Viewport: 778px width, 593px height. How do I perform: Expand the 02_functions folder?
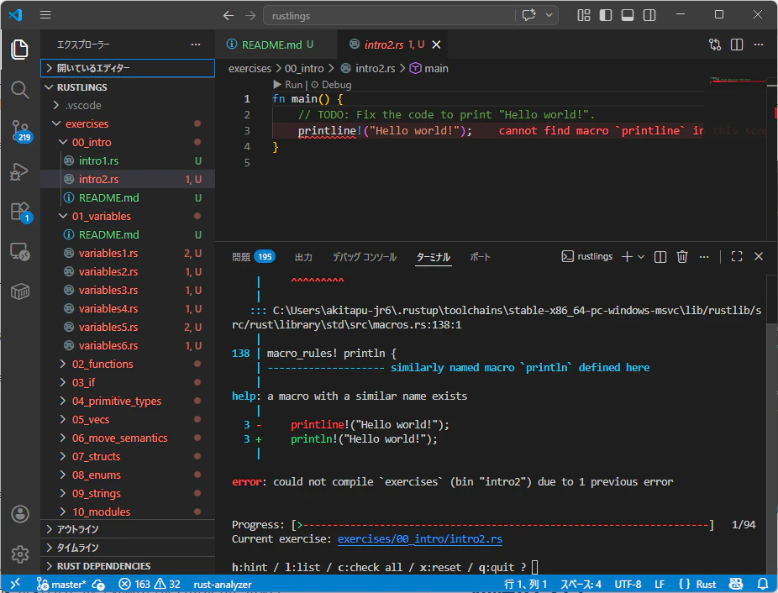(x=128, y=365)
